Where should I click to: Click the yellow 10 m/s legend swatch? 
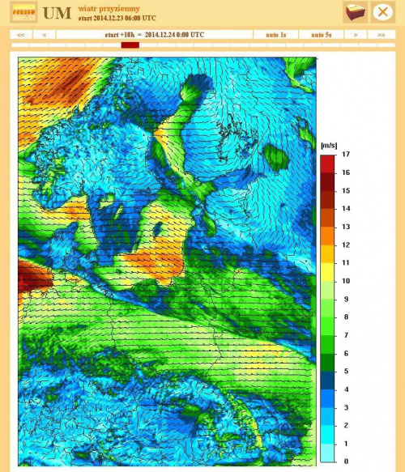[327, 272]
